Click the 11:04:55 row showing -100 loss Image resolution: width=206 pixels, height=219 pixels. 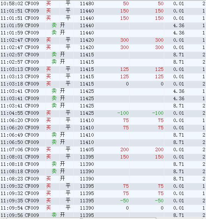coord(103,113)
